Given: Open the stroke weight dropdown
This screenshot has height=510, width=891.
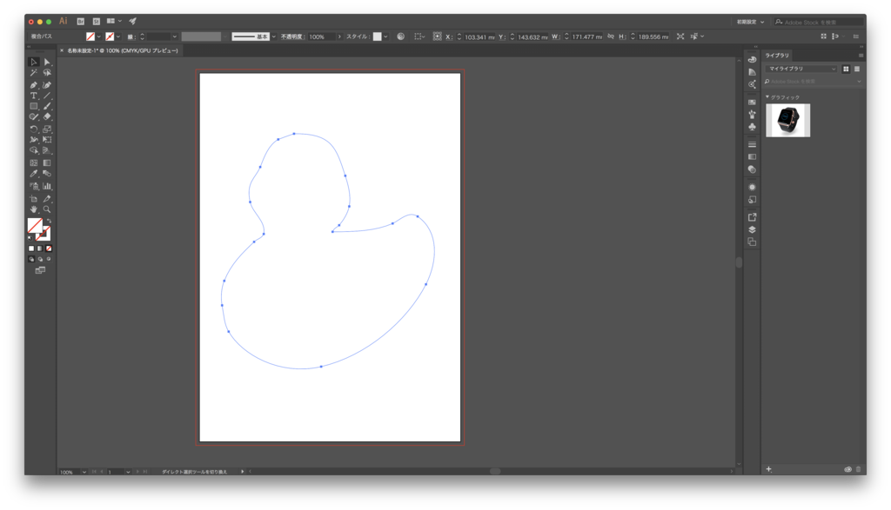Looking at the screenshot, I should 174,36.
